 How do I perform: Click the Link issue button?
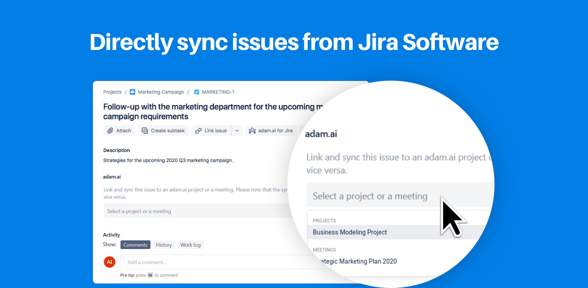pos(211,131)
